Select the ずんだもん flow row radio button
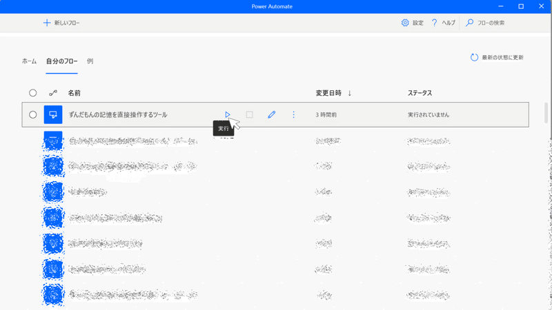 coord(32,114)
